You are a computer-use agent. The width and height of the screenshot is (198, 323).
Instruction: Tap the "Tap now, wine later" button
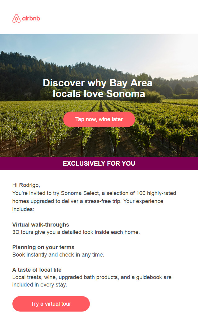point(99,119)
